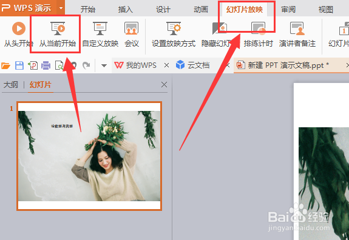349x240 pixels.
Task: Expand the quick access toolbar dropdown arrow
Action: [104, 65]
